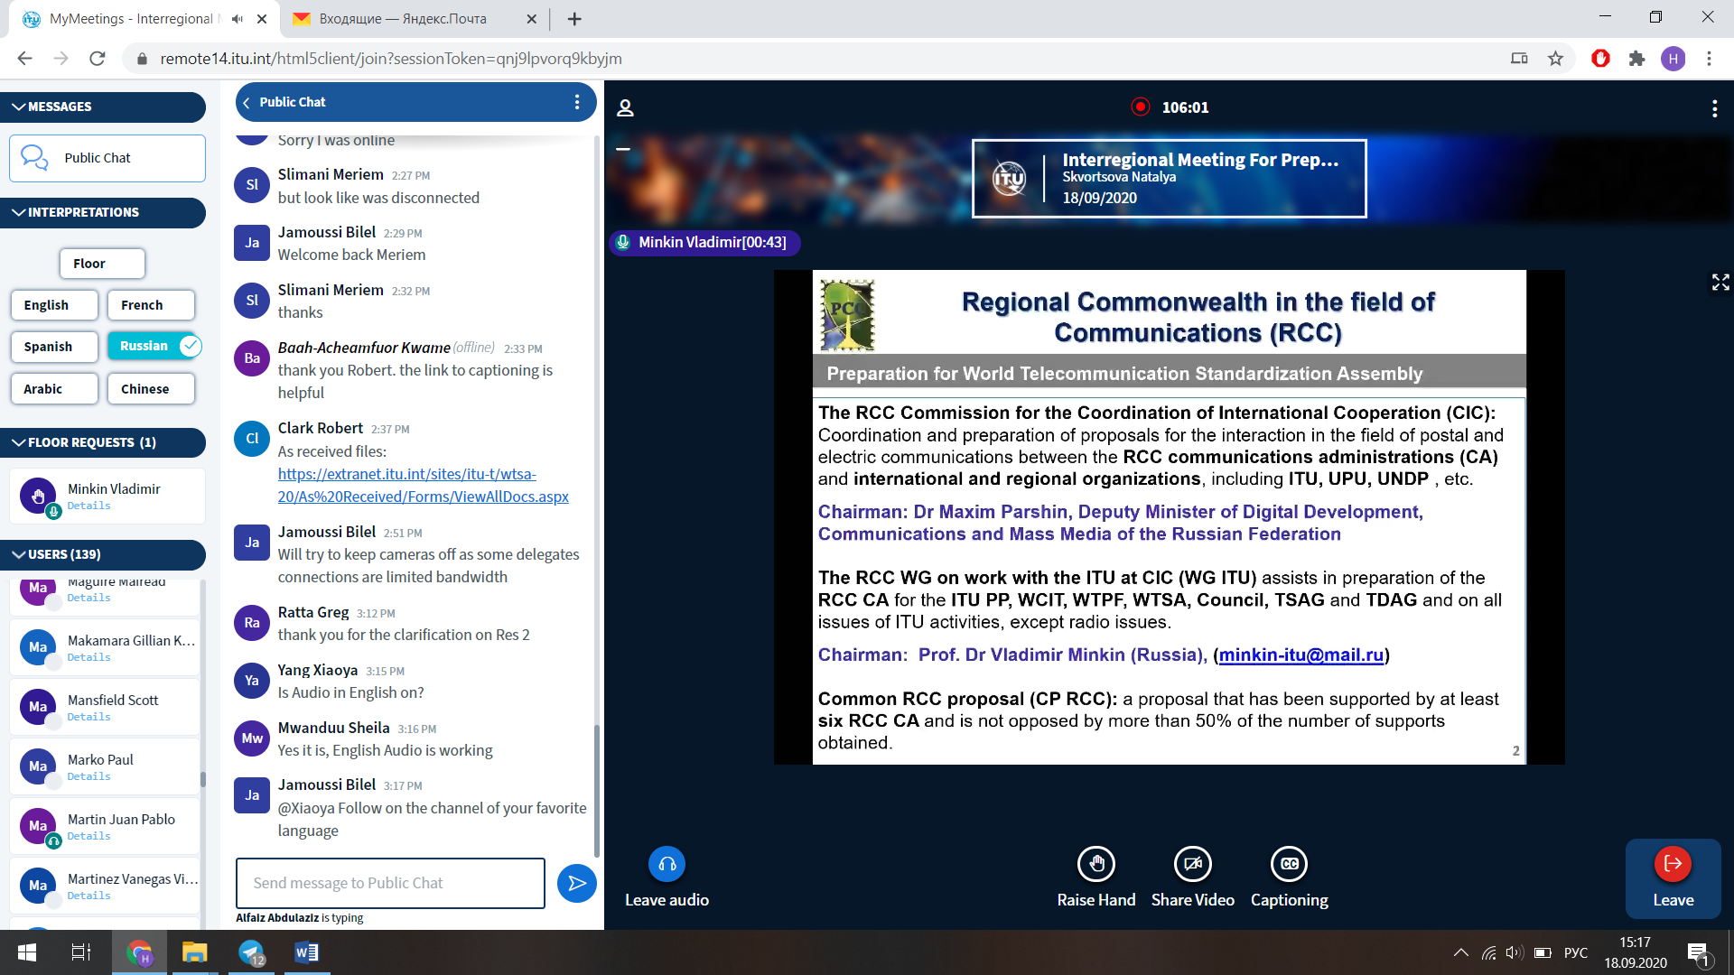Reload the browser page
The width and height of the screenshot is (1734, 975).
[x=98, y=59]
